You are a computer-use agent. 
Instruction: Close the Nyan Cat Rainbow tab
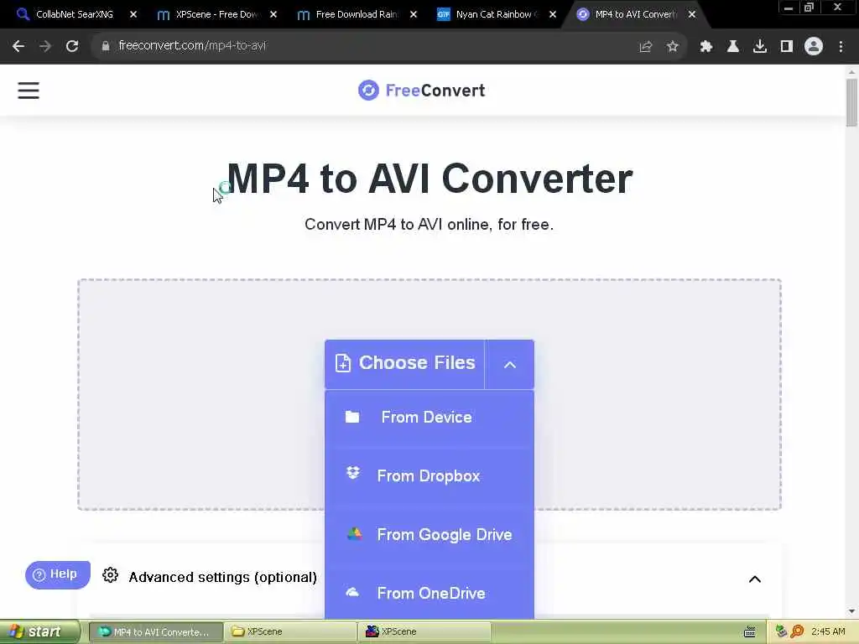click(x=553, y=14)
